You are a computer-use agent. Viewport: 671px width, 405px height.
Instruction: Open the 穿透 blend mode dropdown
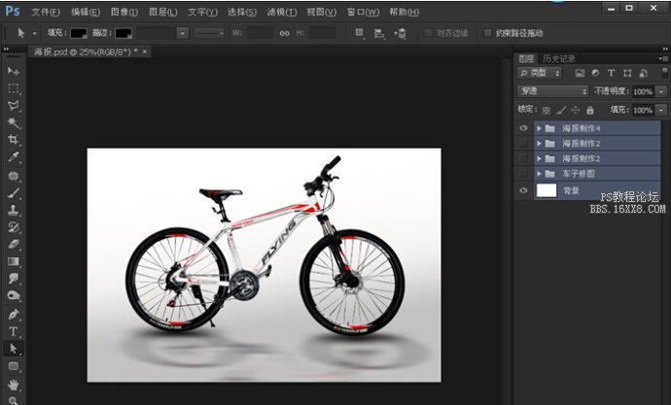553,91
